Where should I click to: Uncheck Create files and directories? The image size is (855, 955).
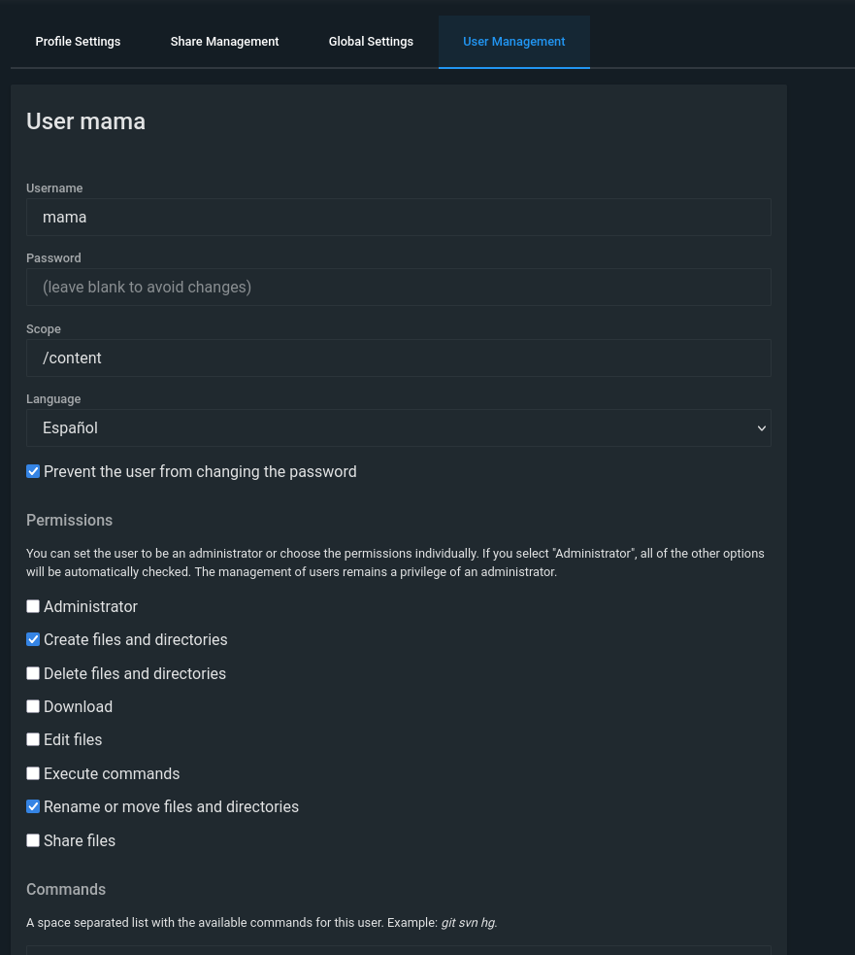click(33, 639)
